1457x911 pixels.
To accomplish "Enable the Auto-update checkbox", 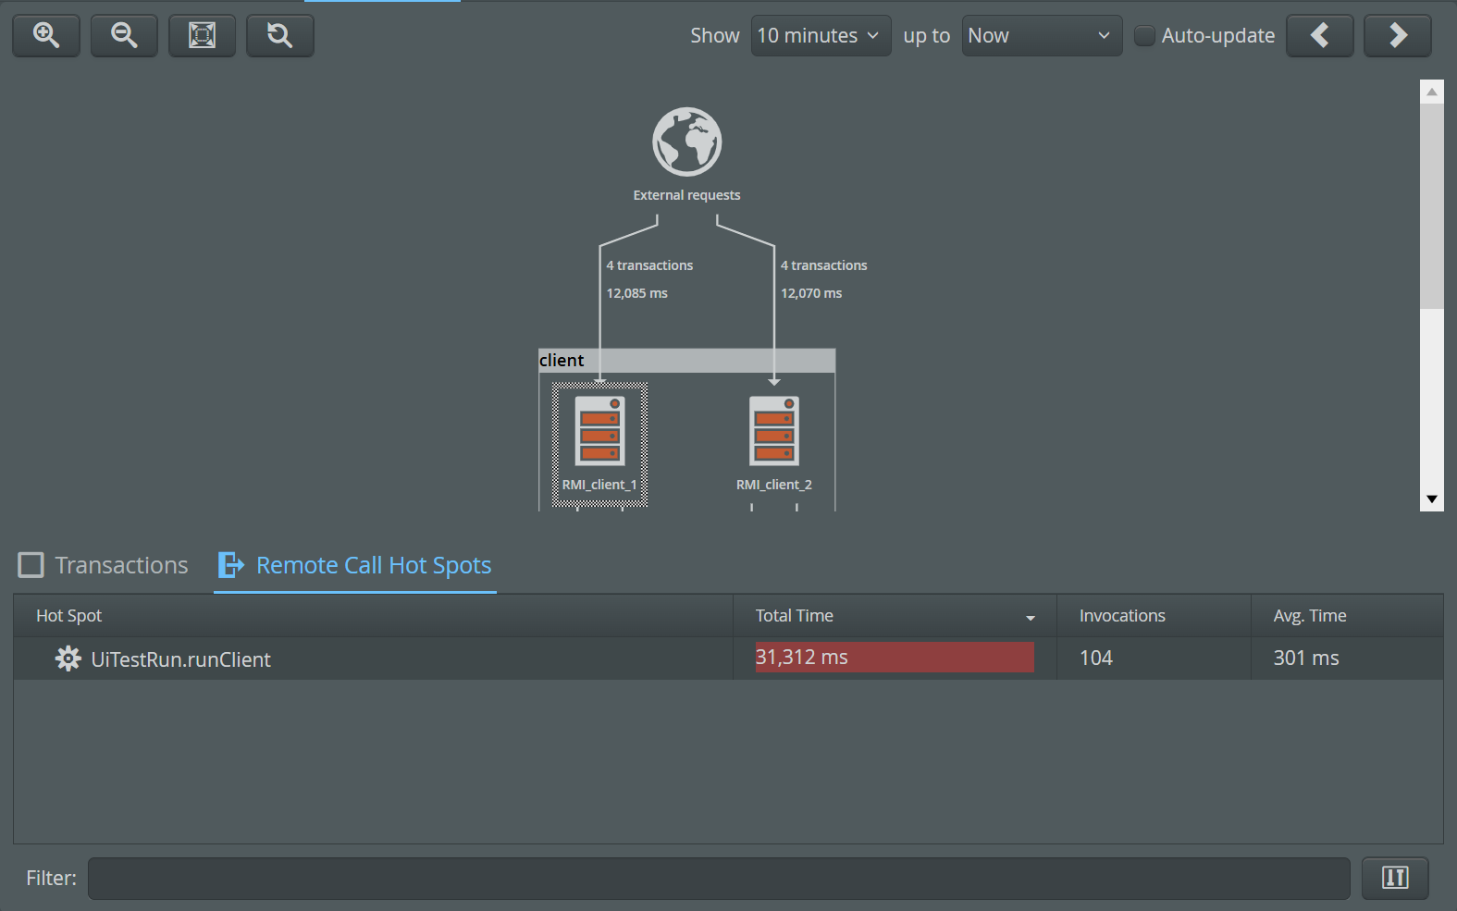I will (x=1145, y=35).
